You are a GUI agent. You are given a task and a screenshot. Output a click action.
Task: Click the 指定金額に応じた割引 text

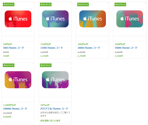point(50,121)
